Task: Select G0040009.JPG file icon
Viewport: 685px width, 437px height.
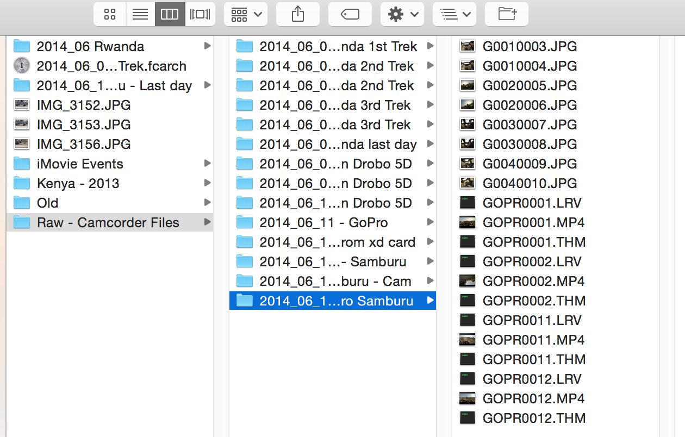Action: [x=468, y=164]
